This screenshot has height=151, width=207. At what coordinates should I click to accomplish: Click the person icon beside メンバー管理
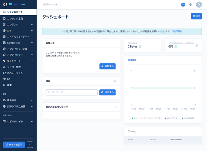4,67
